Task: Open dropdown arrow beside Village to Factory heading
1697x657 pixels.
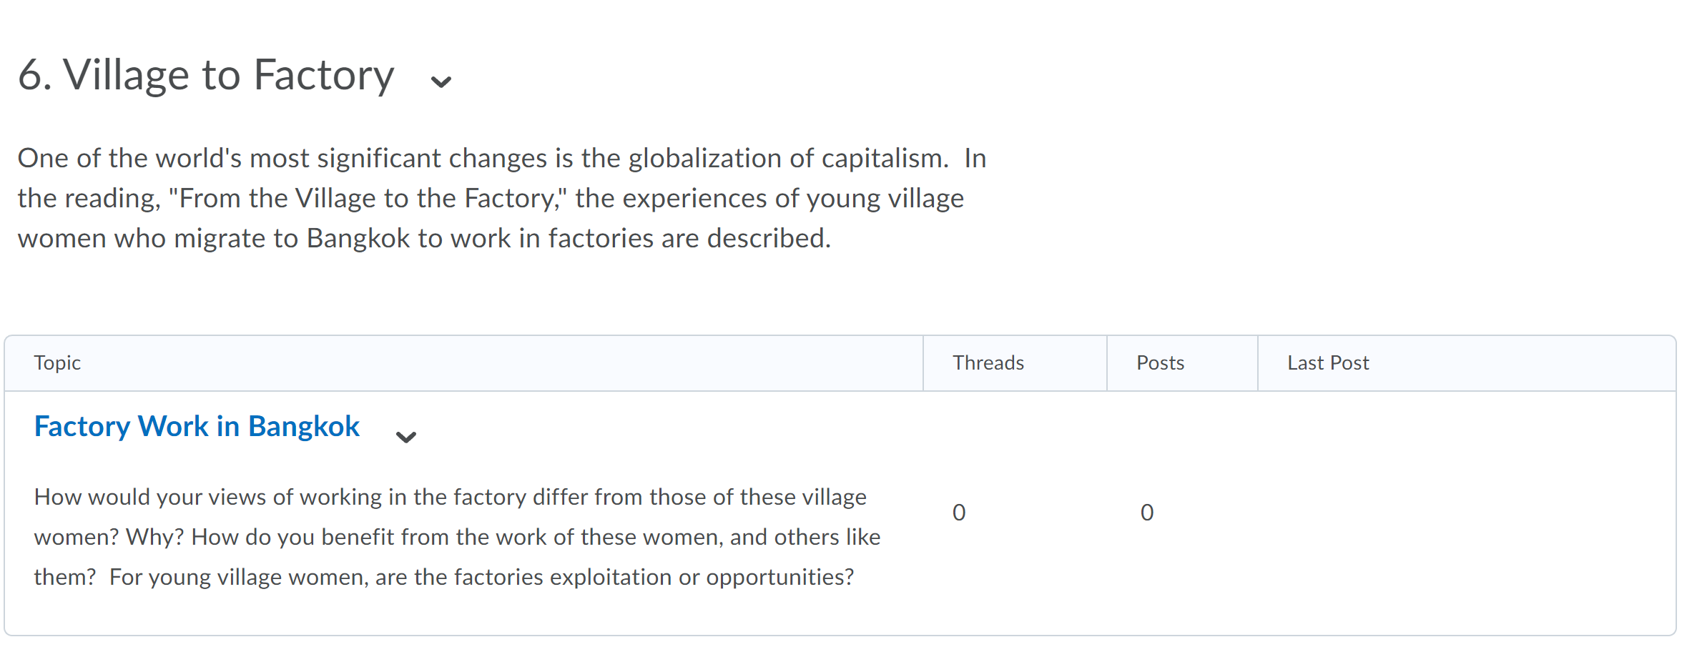Action: pyautogui.click(x=441, y=81)
